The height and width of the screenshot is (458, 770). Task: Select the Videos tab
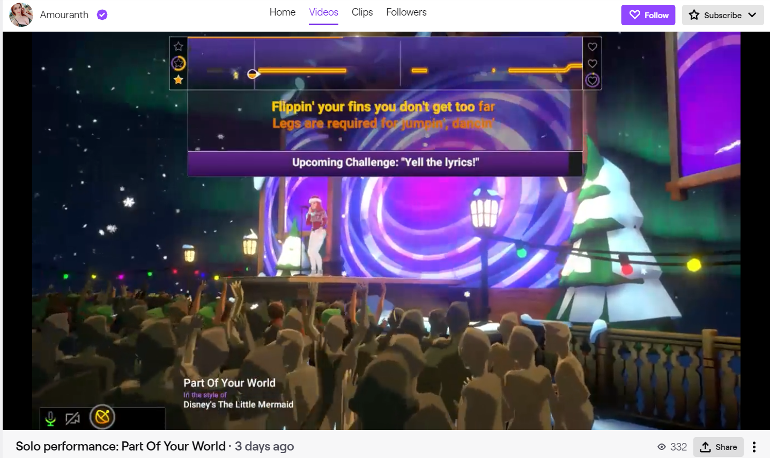[323, 12]
